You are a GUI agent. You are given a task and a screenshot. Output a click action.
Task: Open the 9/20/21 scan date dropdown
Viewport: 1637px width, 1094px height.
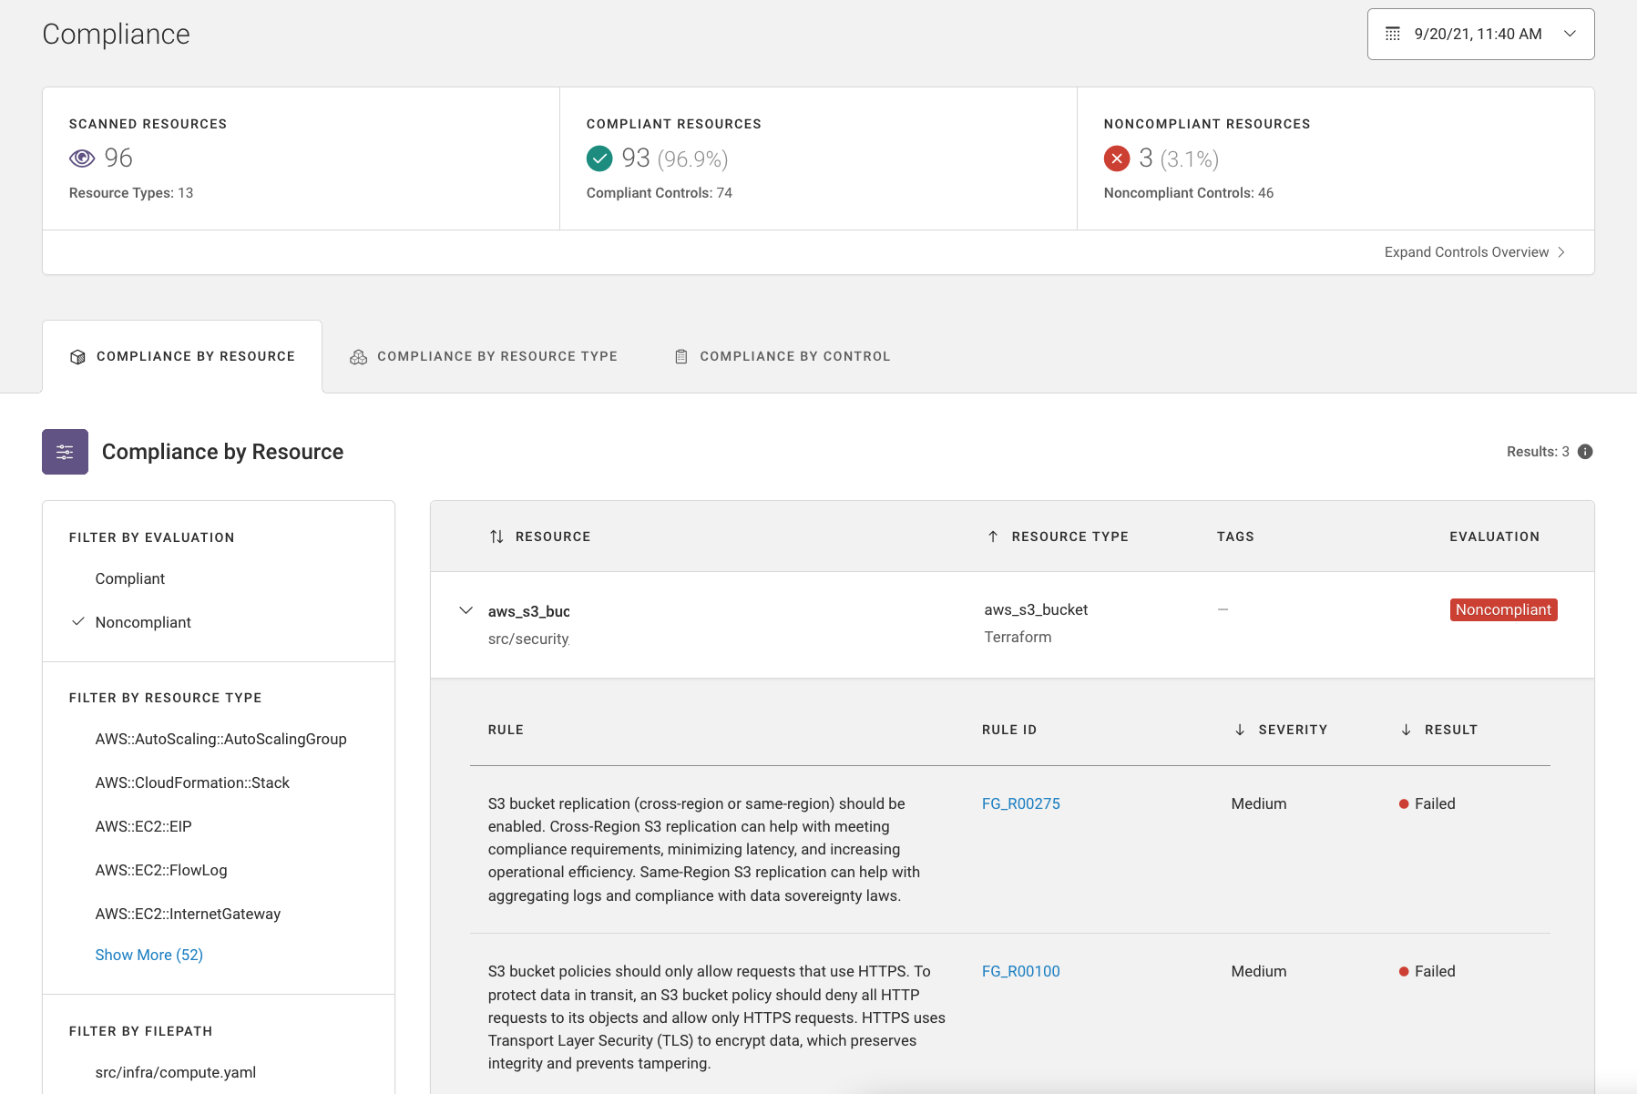click(1480, 35)
